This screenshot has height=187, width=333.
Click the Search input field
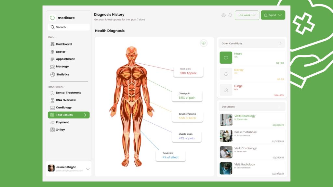click(69, 27)
